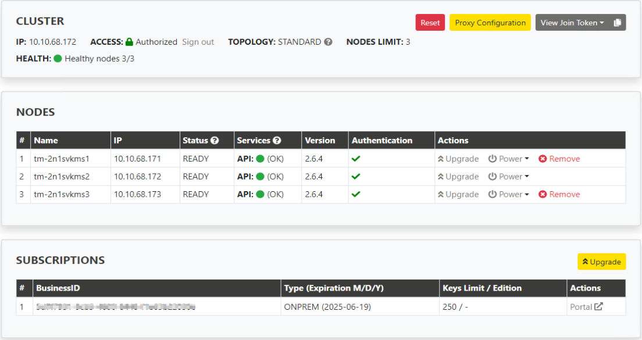Click the green lock access icon
The height and width of the screenshot is (340, 642).
129,42
